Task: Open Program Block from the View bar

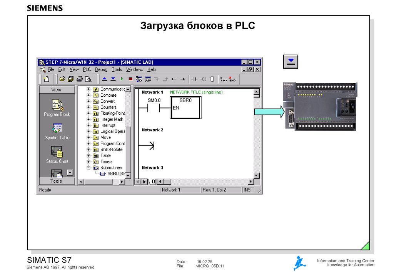Action: point(57,108)
